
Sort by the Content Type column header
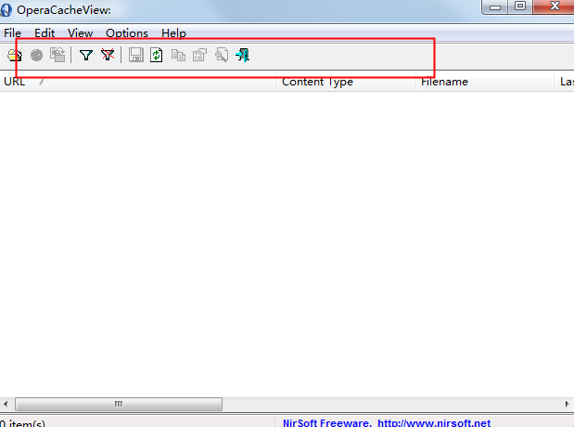pos(345,82)
